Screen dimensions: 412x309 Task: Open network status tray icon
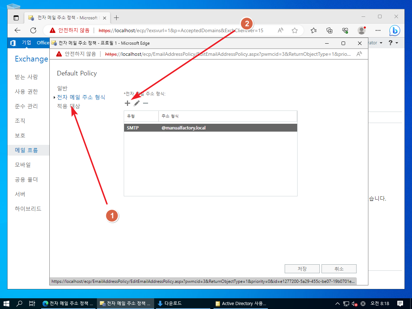346,304
